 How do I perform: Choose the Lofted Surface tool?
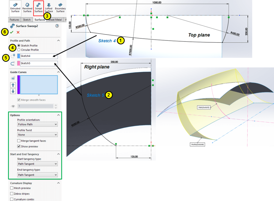49,7
